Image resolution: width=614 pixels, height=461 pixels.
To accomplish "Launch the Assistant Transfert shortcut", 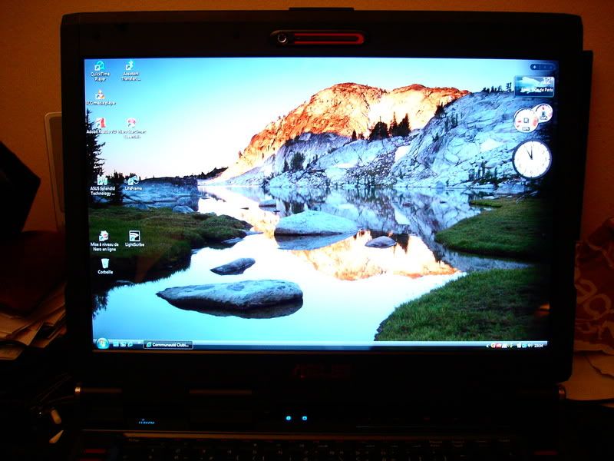I will click(x=130, y=67).
